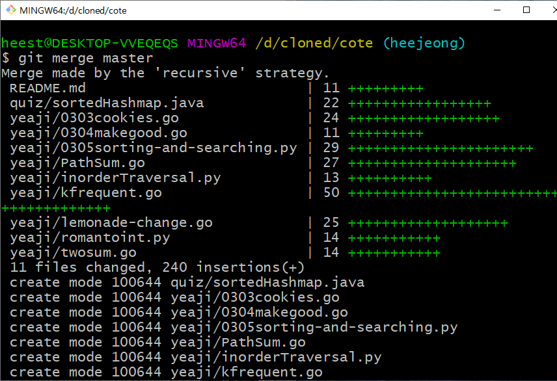
Task: Click yeaji/lemonade-change.go in the diffstat
Action: (111, 222)
